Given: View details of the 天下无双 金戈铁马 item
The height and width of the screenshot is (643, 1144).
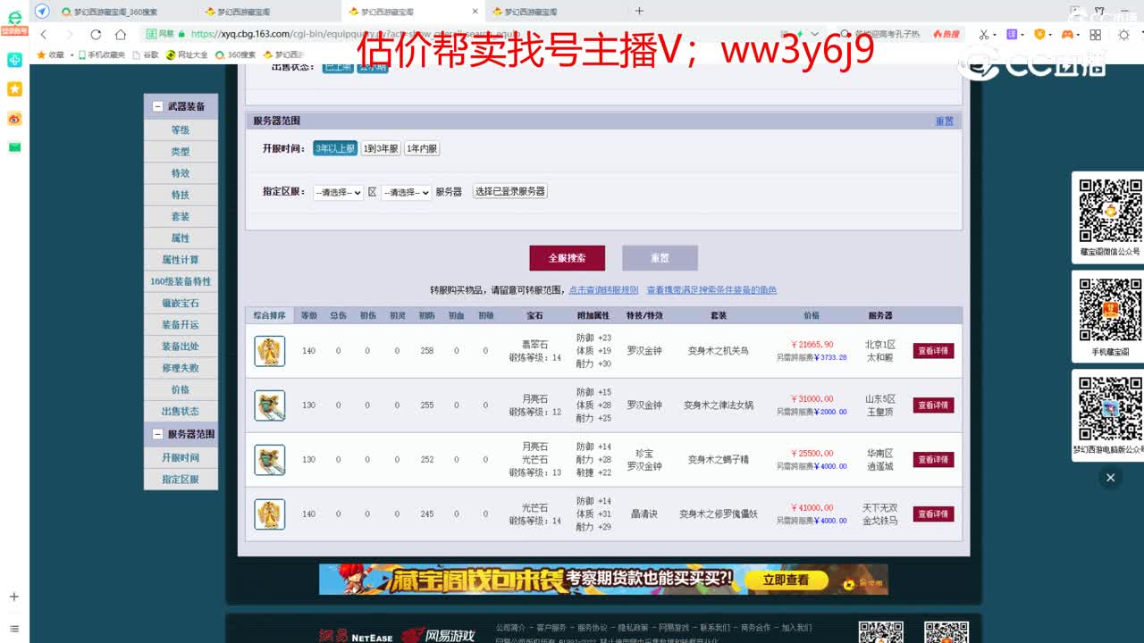Looking at the screenshot, I should (x=933, y=514).
